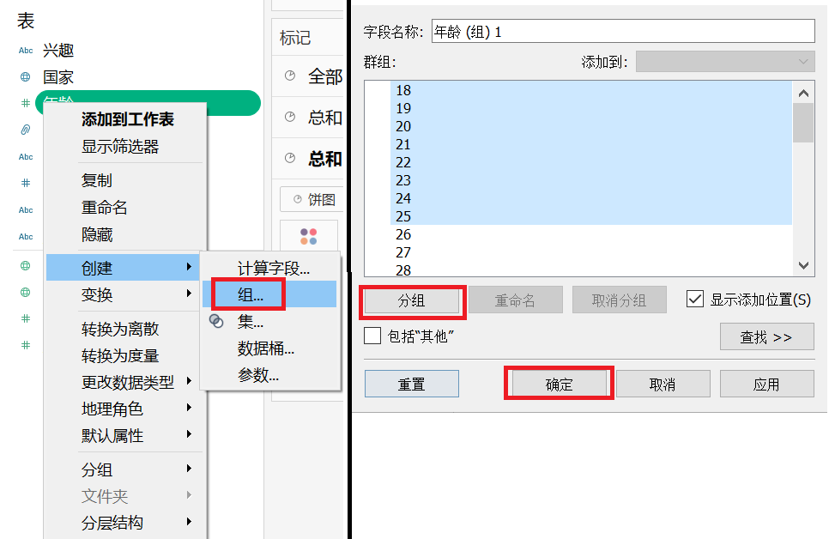
Task: Click the 取消 button
Action: point(663,384)
